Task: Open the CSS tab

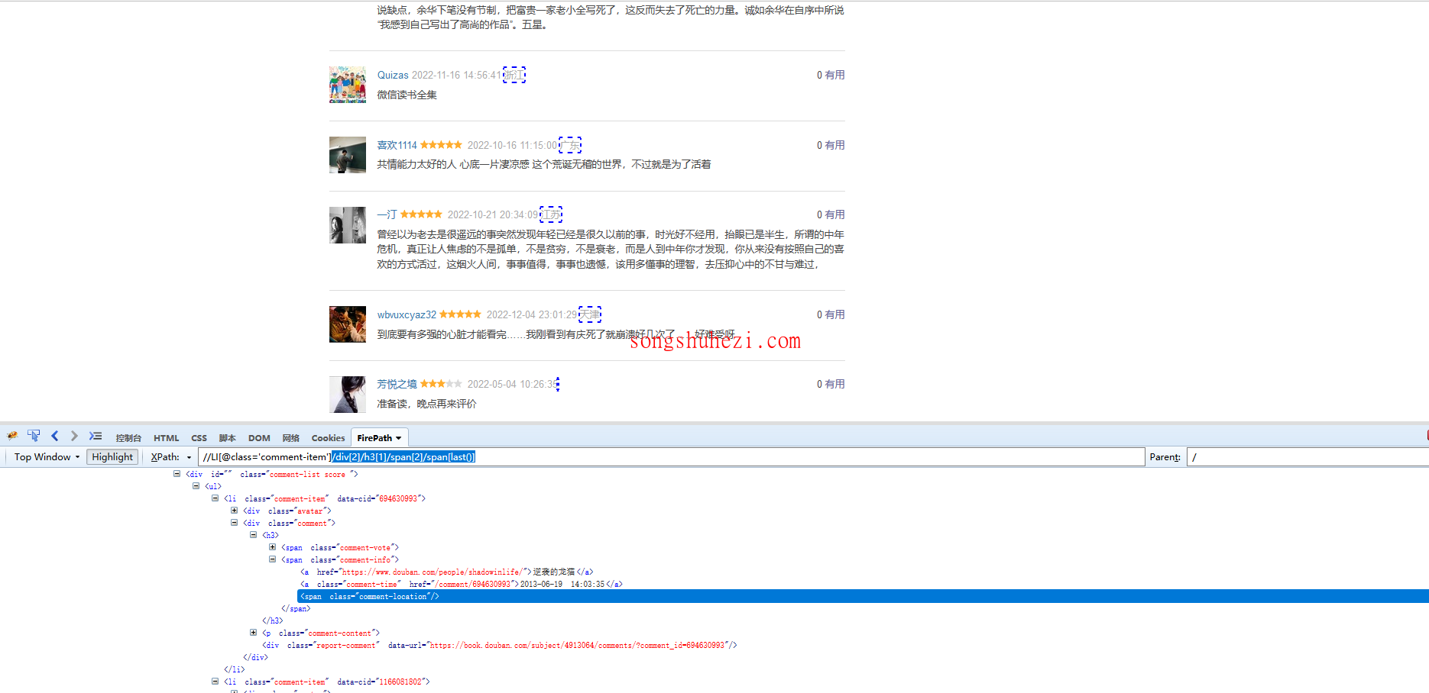Action: pos(199,438)
